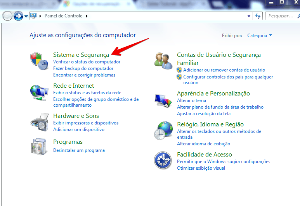This screenshot has height=206, width=300.
Task: Open Fazer backup do computador
Action: point(83,68)
